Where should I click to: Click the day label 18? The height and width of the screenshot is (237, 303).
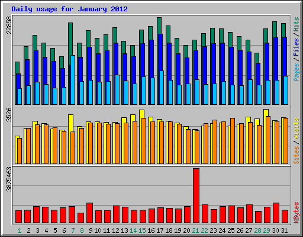point(169,230)
